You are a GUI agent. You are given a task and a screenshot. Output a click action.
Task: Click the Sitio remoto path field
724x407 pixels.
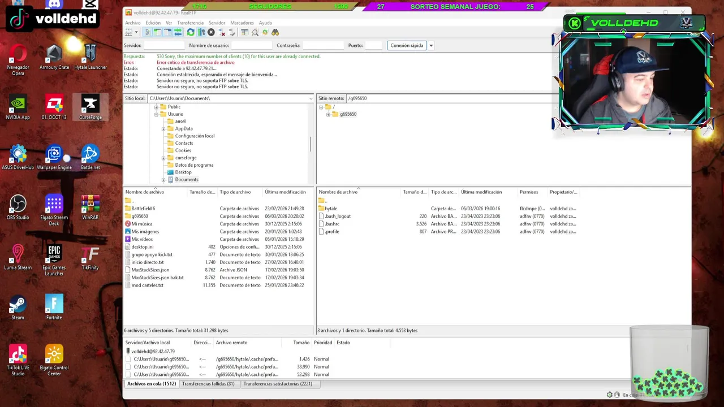[450, 98]
